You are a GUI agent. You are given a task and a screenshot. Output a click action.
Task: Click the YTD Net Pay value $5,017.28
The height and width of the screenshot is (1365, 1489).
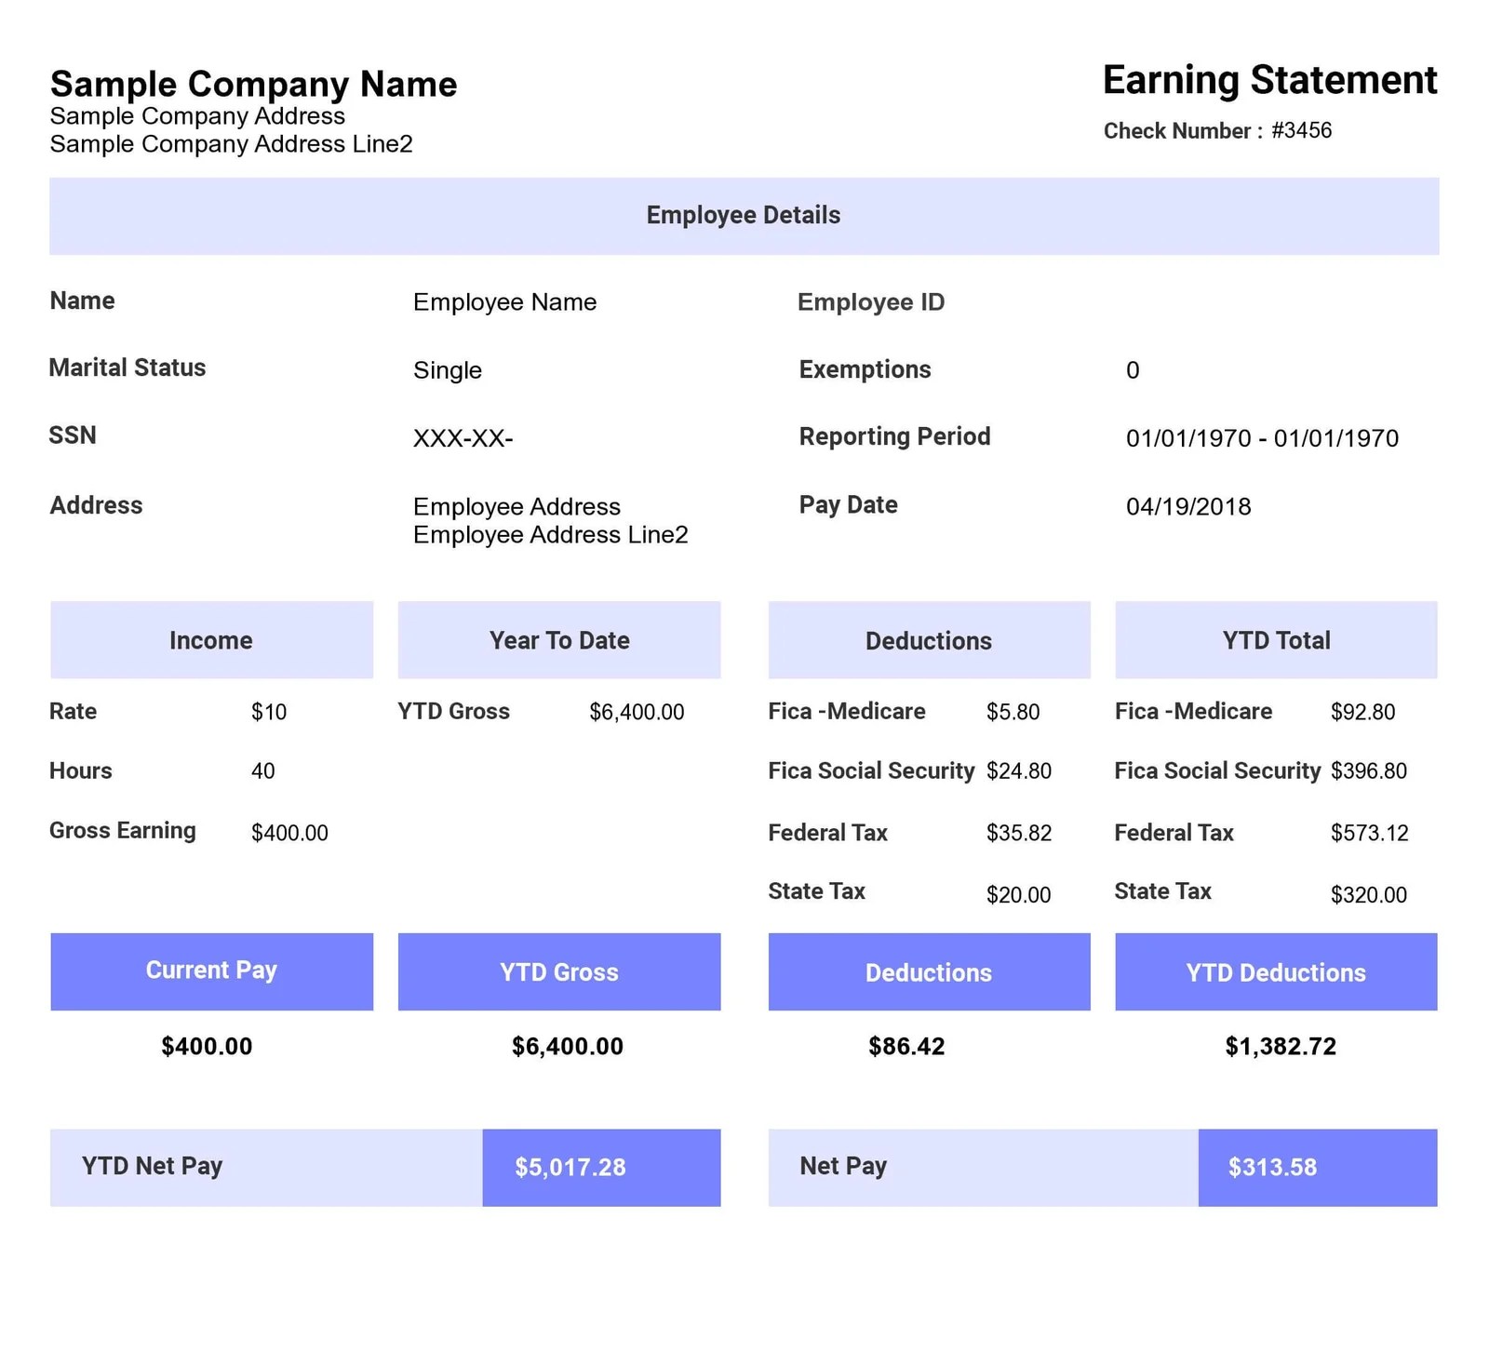(x=570, y=1167)
